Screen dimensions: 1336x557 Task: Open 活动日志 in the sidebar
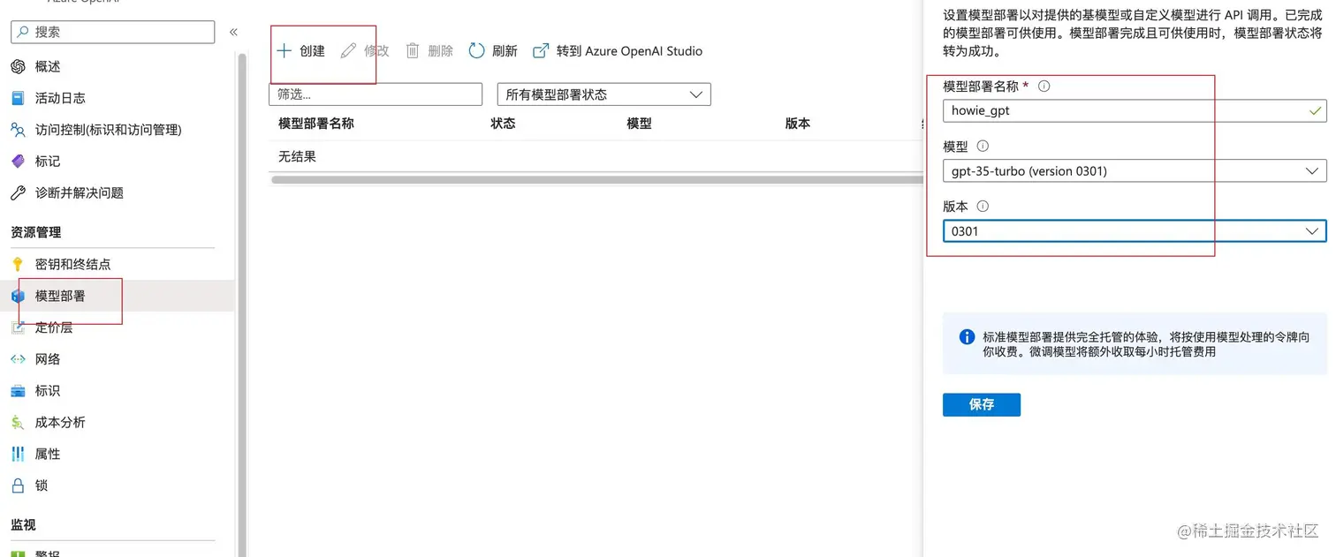coord(60,98)
